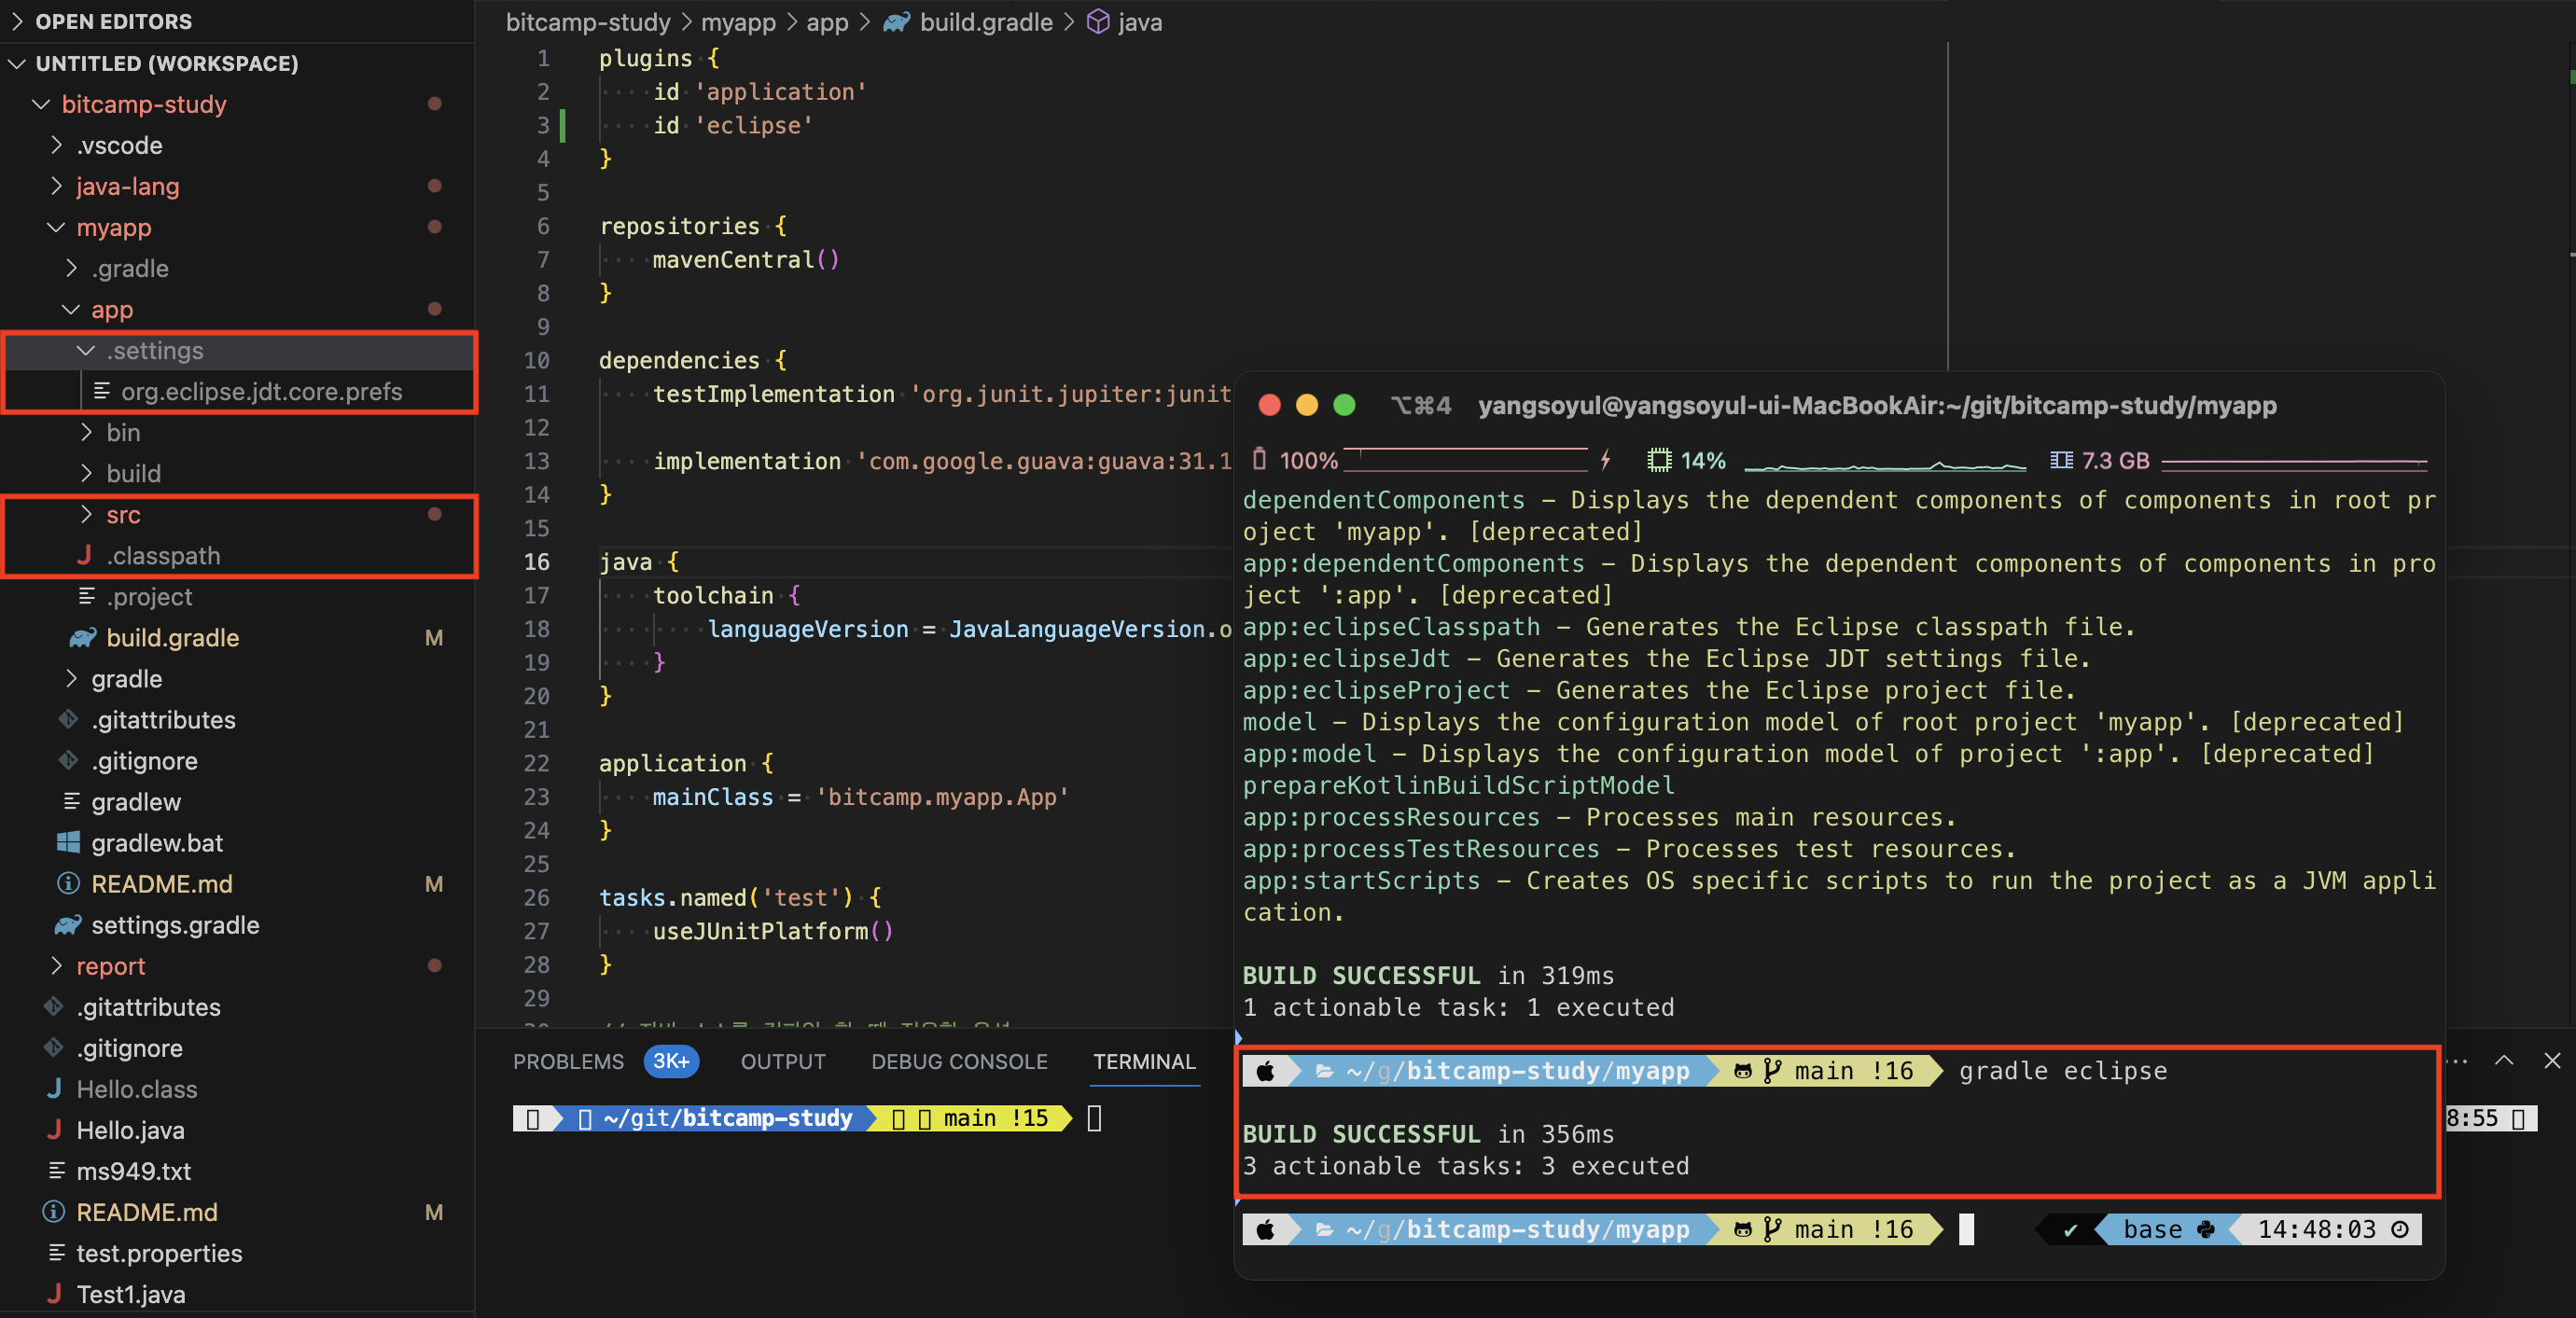Screen dimensions: 2576x1318
Task: Switch to the PROBLEMS tab
Action: coord(567,1062)
